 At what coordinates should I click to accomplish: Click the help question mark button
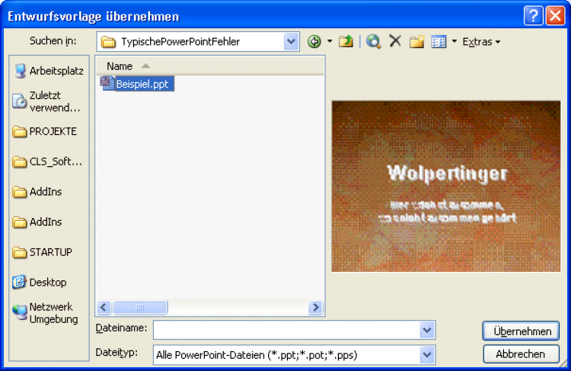(534, 16)
